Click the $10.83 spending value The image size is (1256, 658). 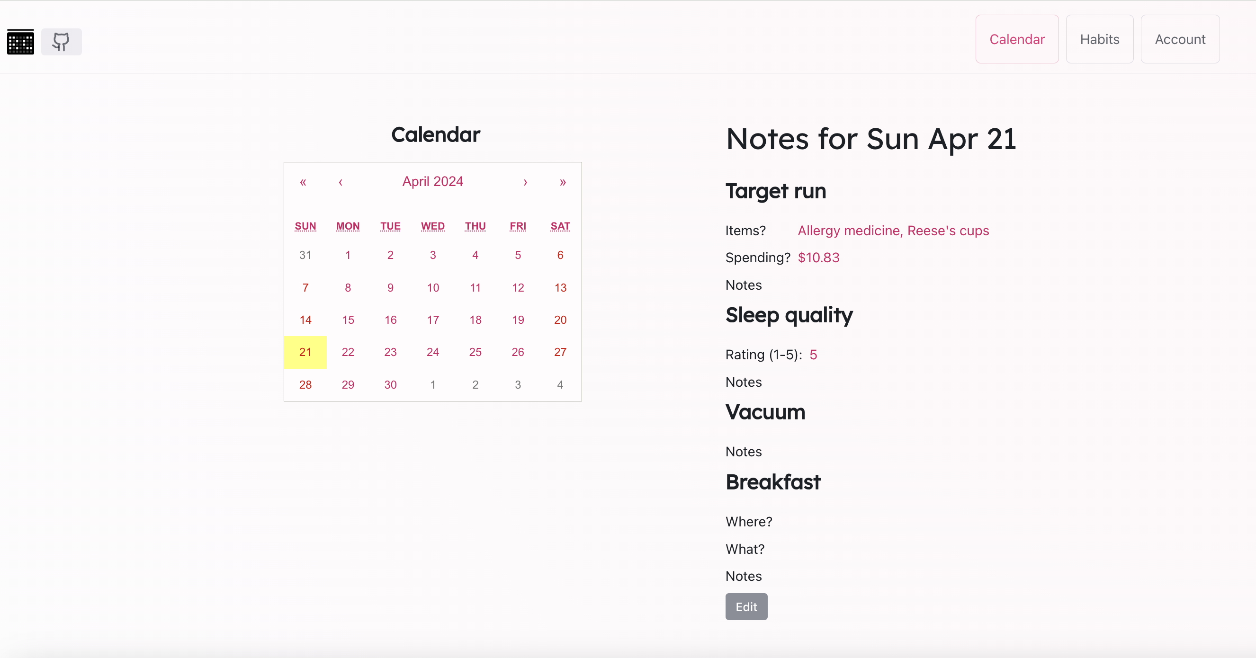click(818, 258)
